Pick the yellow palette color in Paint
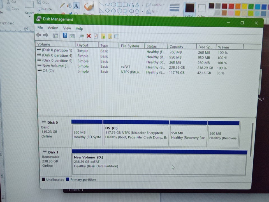269x202 pixels. [x=244, y=6]
